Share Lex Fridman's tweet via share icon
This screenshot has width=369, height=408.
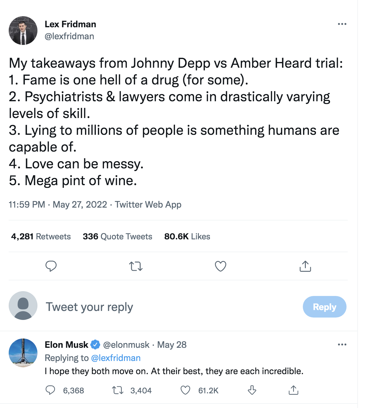pos(305,266)
